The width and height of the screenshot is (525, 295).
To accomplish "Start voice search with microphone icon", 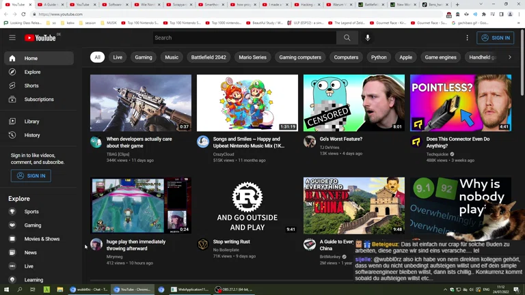I will (x=368, y=38).
